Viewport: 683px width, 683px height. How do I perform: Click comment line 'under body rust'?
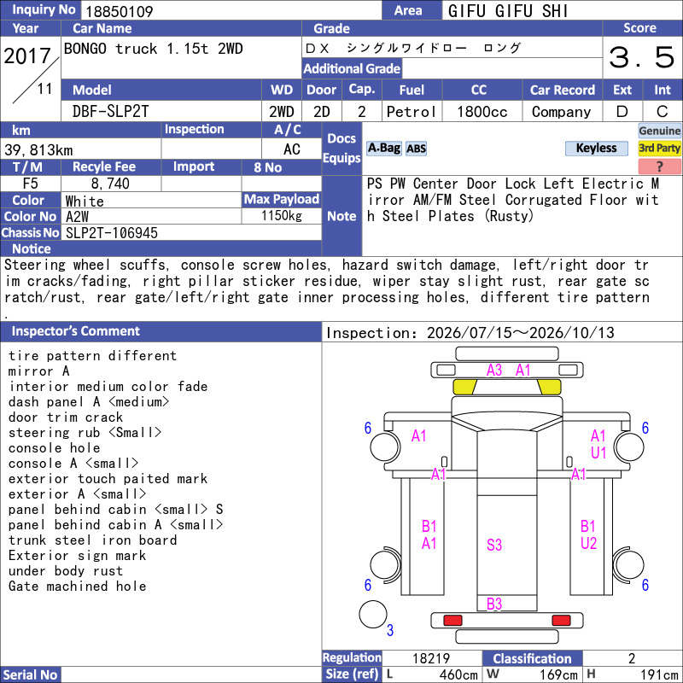coord(66,571)
